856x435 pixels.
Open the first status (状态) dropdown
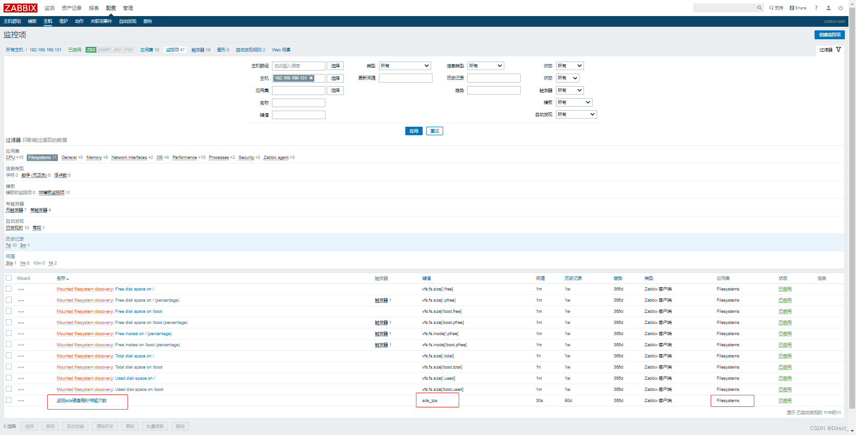tap(570, 66)
